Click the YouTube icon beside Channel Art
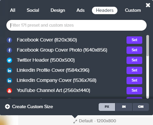The image size is (153, 125). point(9,91)
